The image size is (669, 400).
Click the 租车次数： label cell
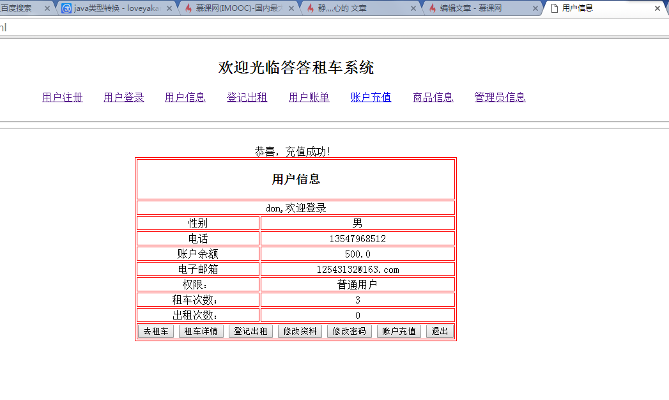pos(198,300)
